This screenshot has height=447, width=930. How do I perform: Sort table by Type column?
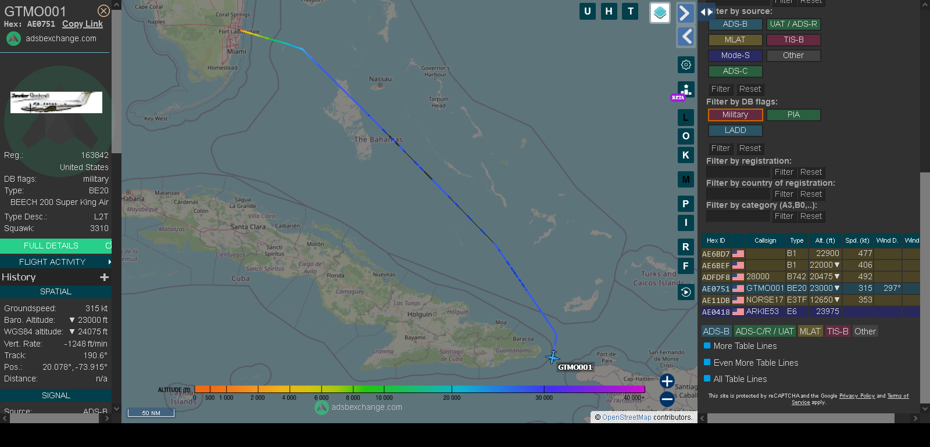[797, 240]
